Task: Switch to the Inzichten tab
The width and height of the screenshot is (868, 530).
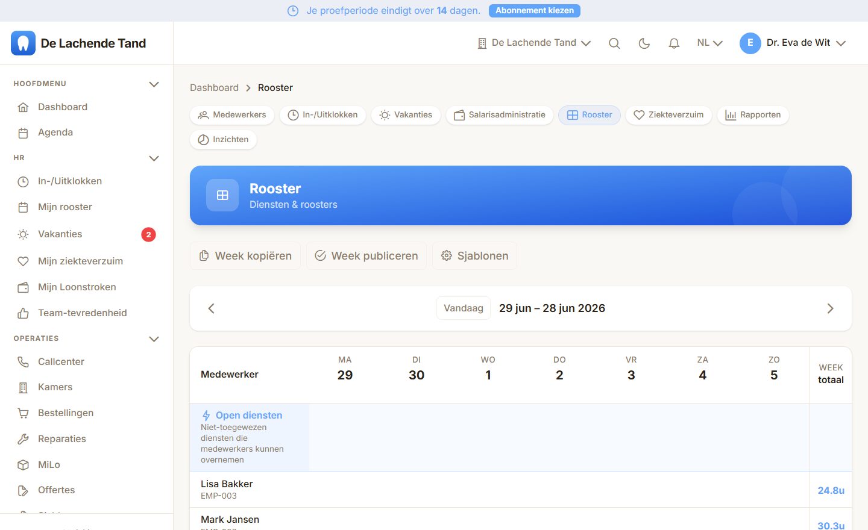Action: click(223, 140)
